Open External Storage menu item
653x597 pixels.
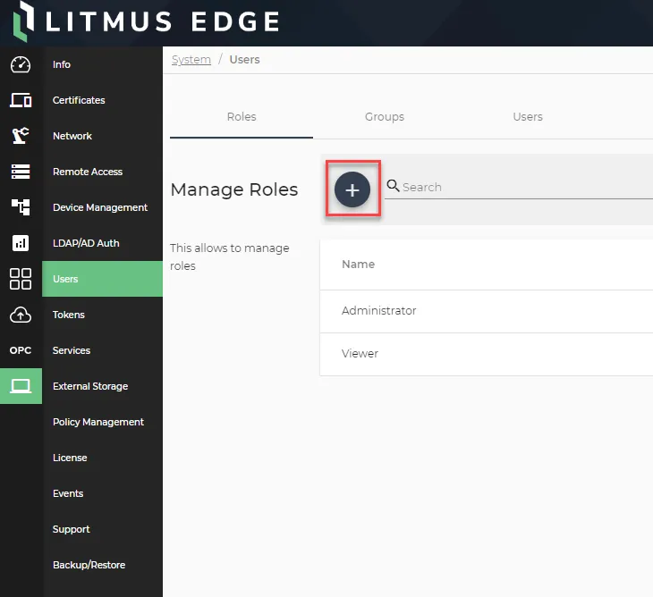coord(103,386)
